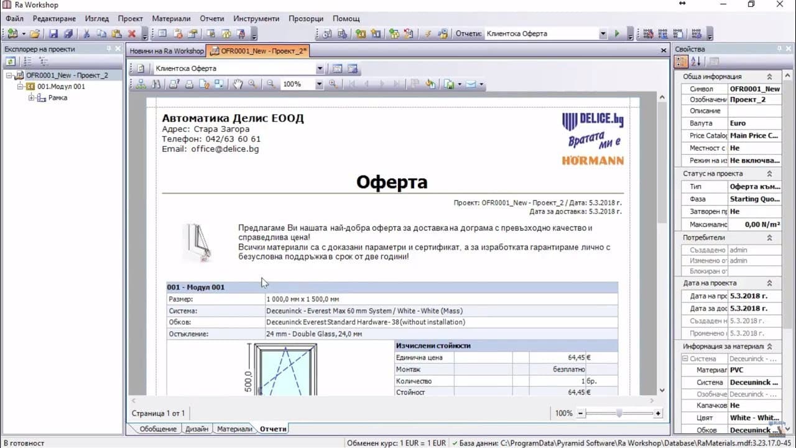This screenshot has width=796, height=448.
Task: Click the Фаза Starting Quo... property value
Action: (754, 199)
